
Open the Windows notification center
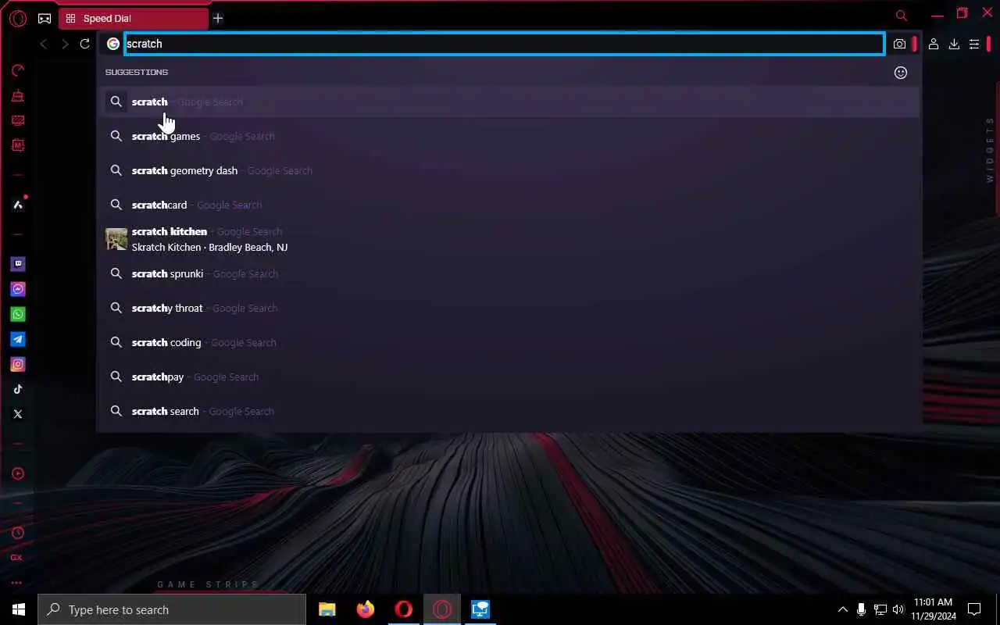tap(974, 609)
